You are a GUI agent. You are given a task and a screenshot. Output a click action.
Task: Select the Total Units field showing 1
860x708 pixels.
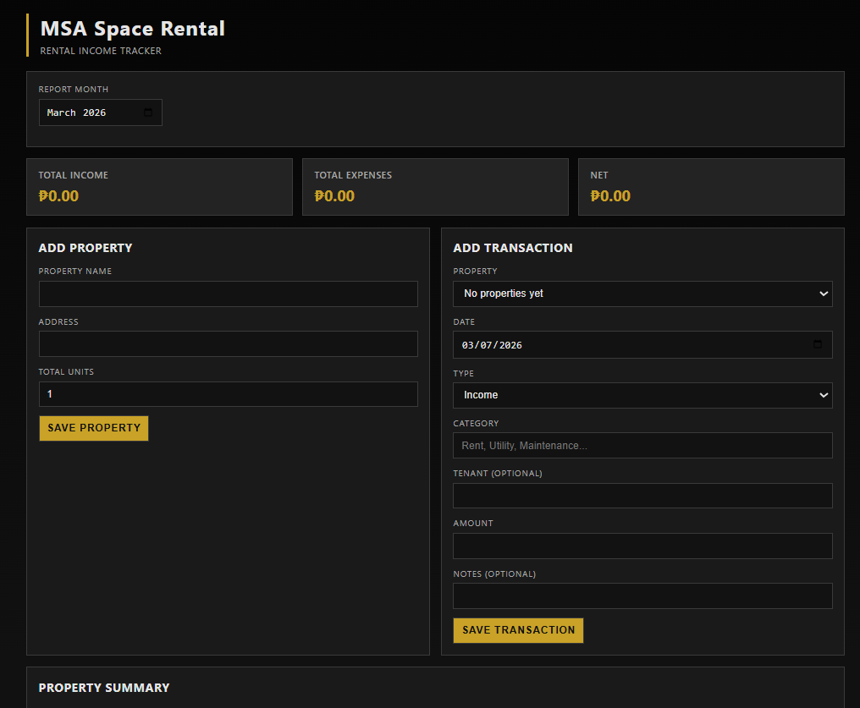[x=228, y=394]
